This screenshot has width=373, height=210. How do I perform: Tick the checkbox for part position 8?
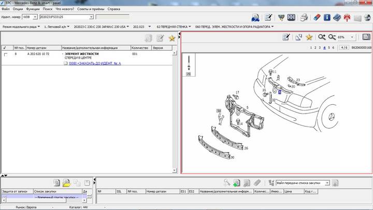click(6, 54)
